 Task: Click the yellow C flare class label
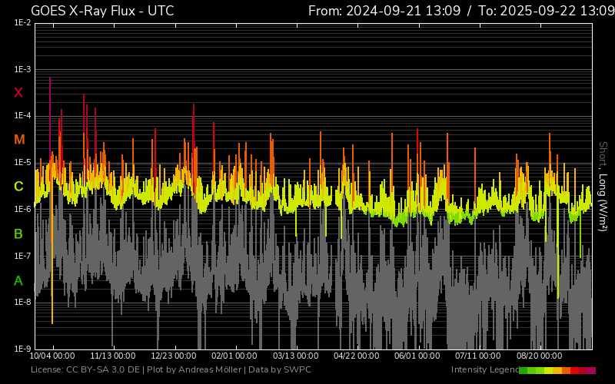18,187
